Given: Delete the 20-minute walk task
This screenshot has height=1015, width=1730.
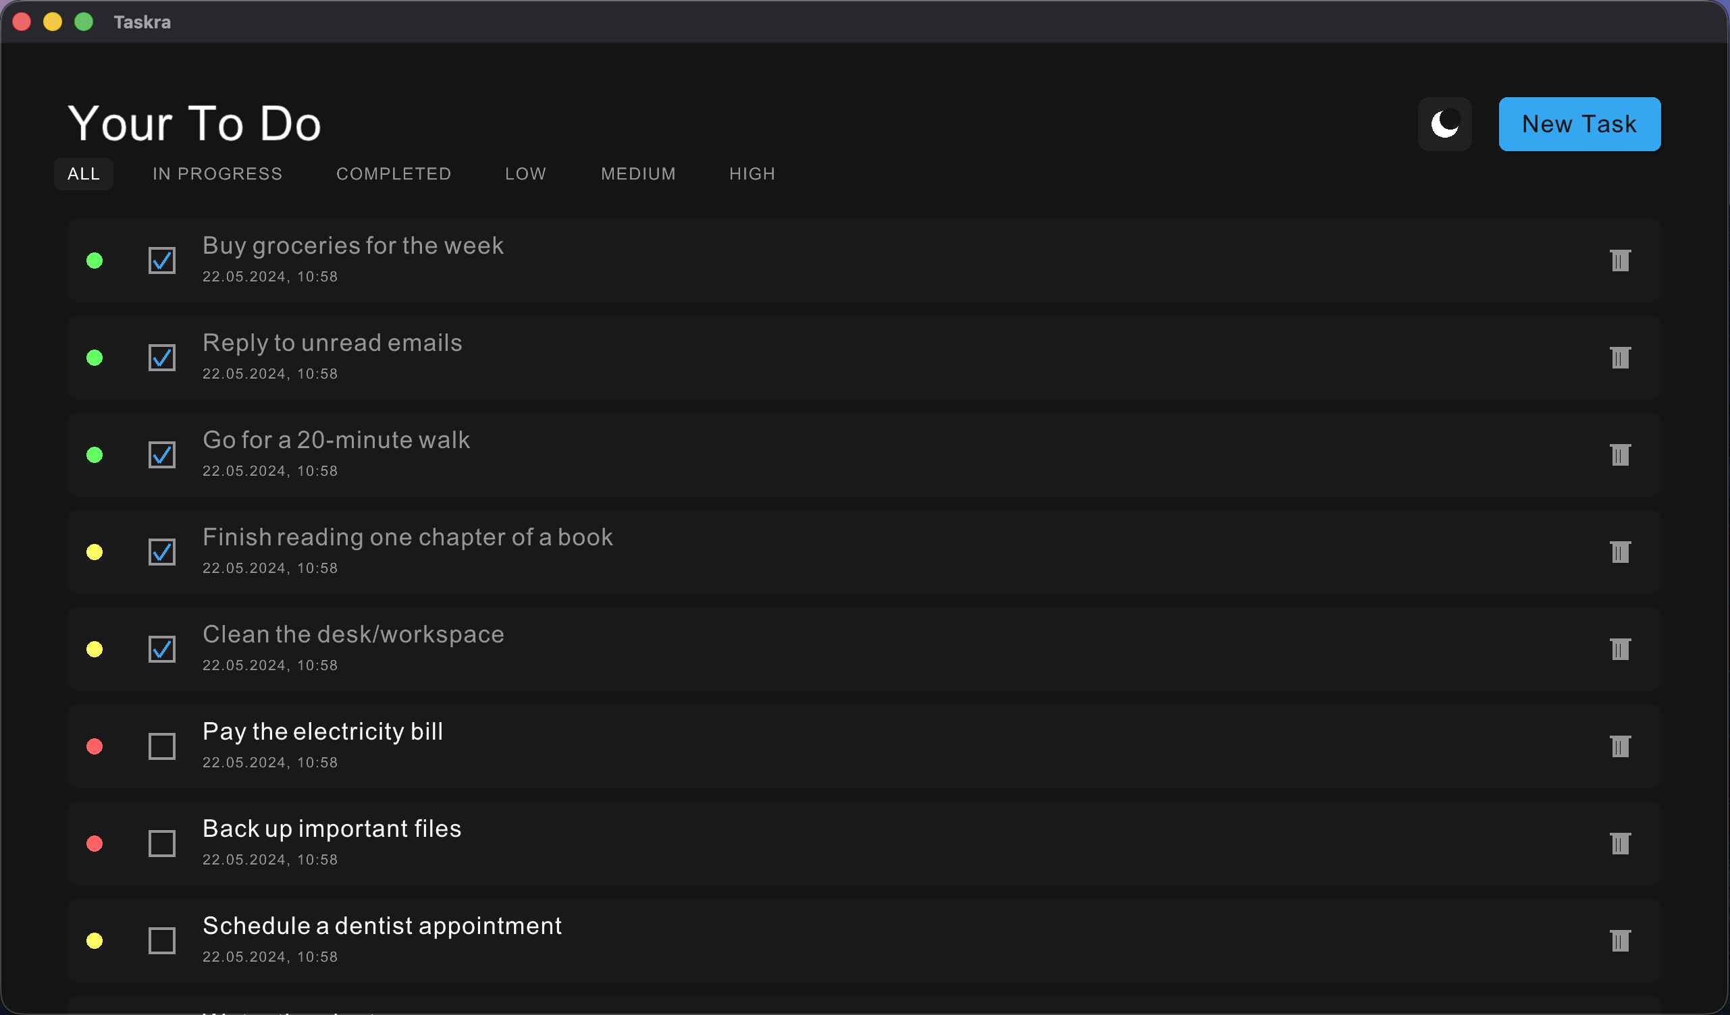Looking at the screenshot, I should point(1619,454).
